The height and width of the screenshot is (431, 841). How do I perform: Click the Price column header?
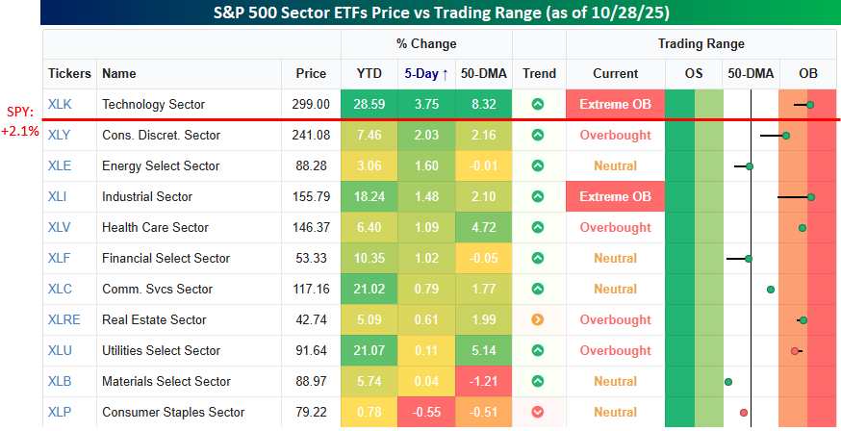pos(297,73)
